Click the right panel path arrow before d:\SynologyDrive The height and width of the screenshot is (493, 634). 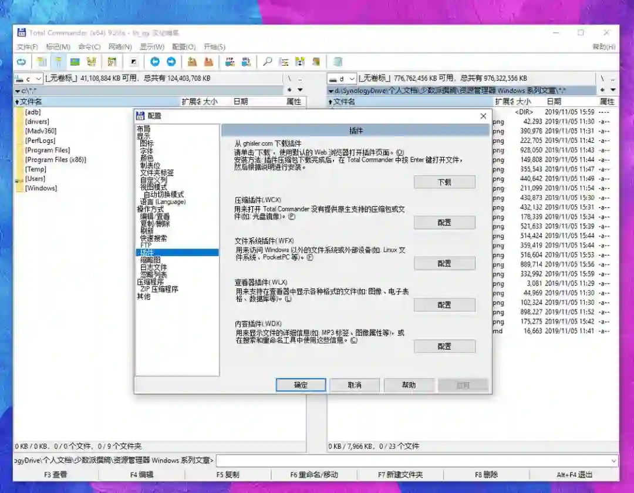[x=331, y=90]
